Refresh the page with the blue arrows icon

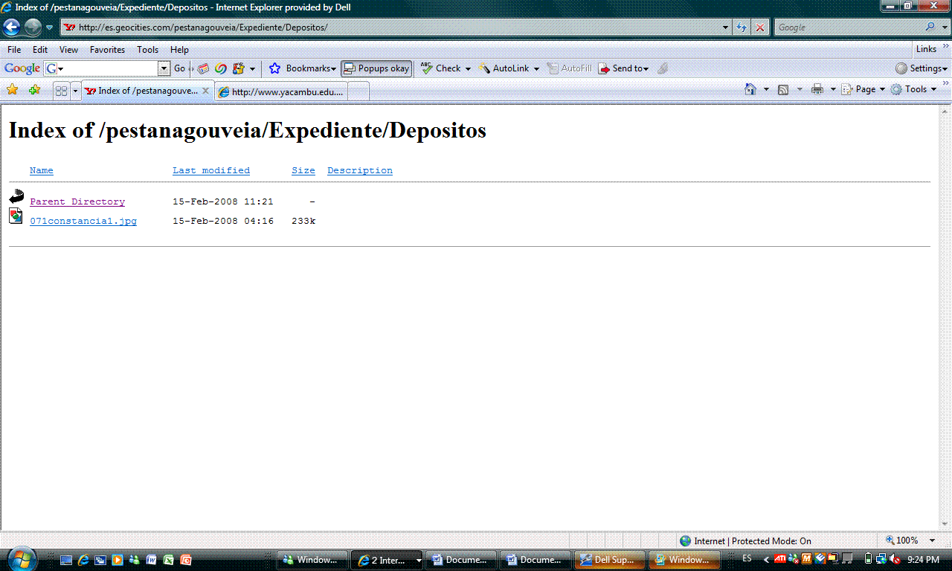click(742, 28)
